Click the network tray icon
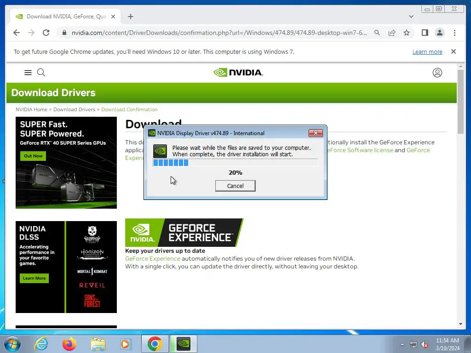Image resolution: width=471 pixels, height=353 pixels. click(414, 344)
